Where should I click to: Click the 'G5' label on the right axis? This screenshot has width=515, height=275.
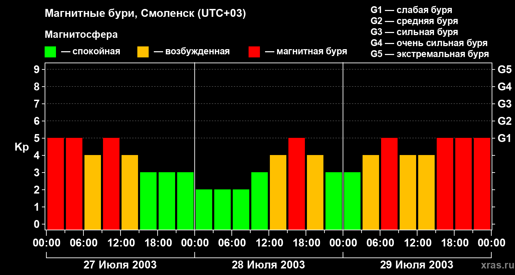coord(504,69)
